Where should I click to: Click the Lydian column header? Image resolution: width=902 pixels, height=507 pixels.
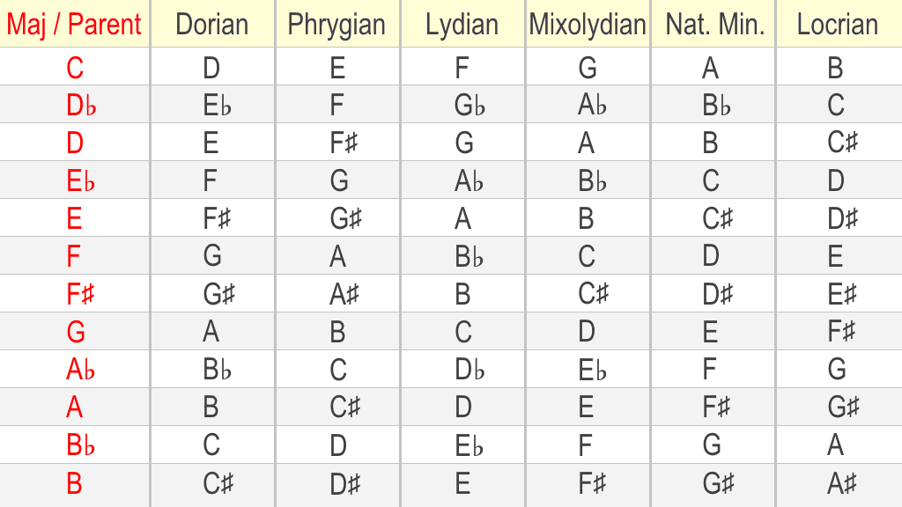462,24
